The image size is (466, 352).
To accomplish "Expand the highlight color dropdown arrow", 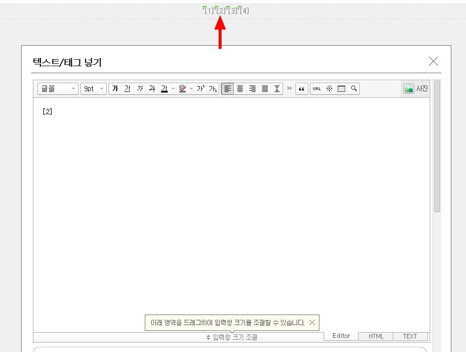I will click(x=191, y=88).
